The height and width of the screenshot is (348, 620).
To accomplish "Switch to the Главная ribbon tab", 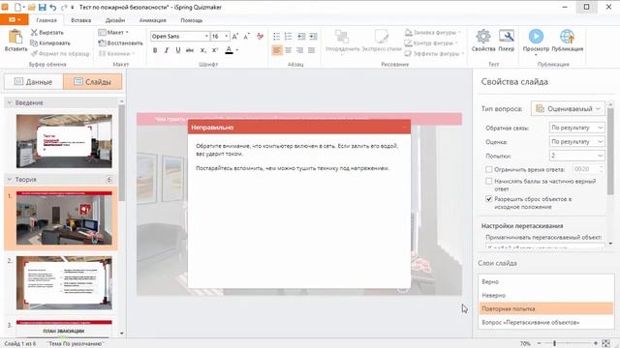I will pos(46,20).
